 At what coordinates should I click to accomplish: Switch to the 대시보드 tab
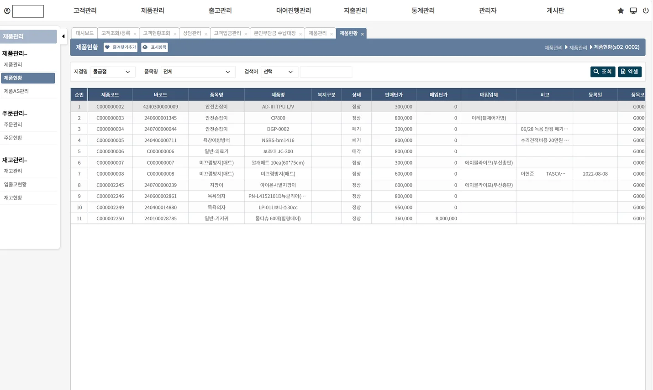coord(84,33)
